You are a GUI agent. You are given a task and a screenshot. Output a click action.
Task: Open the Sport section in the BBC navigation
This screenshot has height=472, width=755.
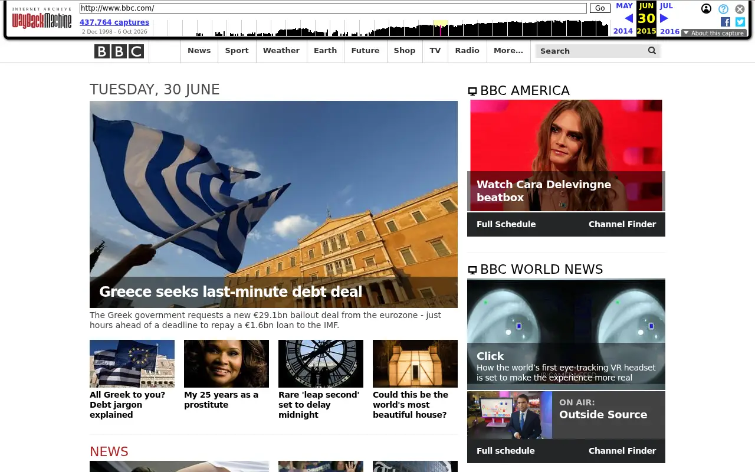237,51
